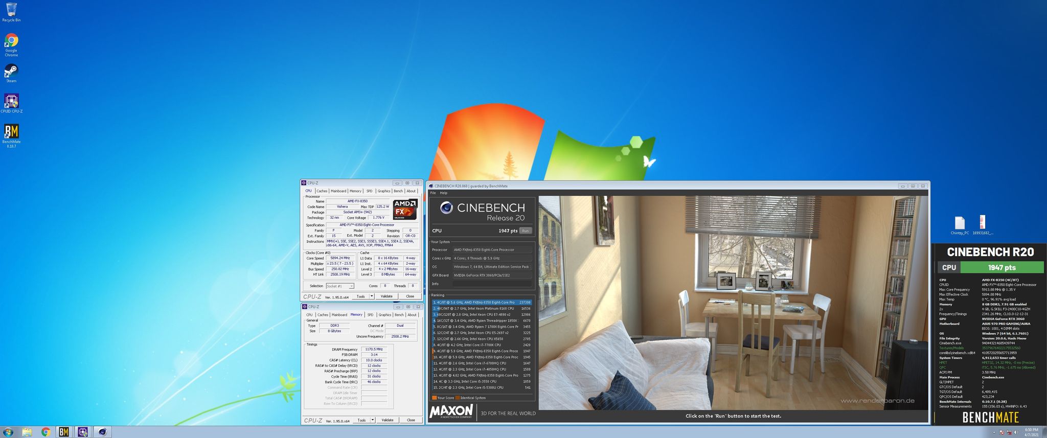Select Intel Xeon Platinum 8168 ranking row
This screenshot has height=438, width=1047.
(482, 309)
